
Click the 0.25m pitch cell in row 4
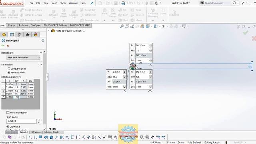point(9,94)
